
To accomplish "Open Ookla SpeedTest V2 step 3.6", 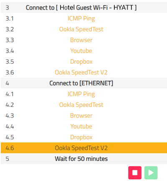I will [81, 72].
